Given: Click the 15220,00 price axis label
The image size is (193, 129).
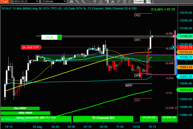Looking at the screenshot, I should tap(186, 13).
